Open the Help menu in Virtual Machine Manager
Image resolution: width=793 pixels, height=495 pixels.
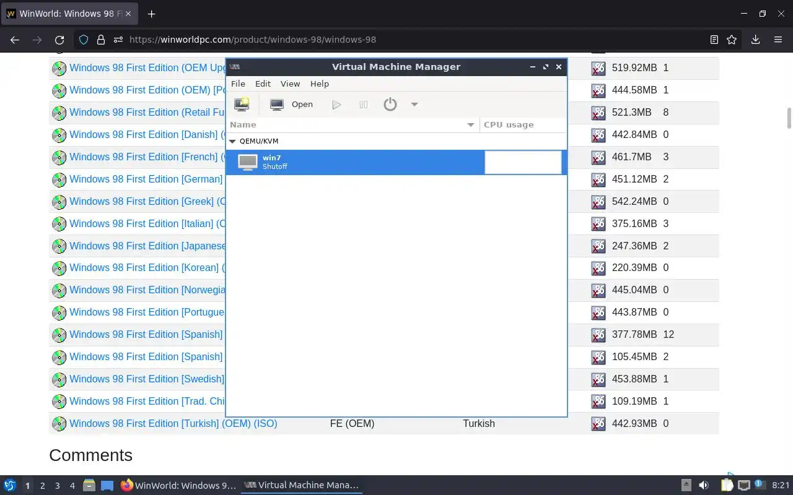click(x=320, y=84)
